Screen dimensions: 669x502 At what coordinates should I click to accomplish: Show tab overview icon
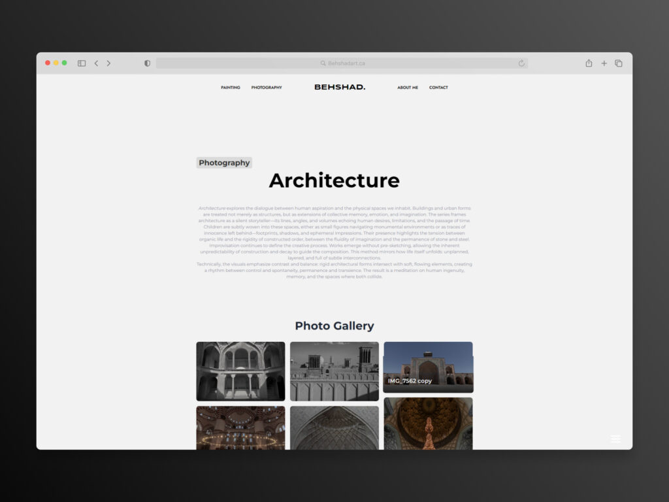pyautogui.click(x=619, y=63)
